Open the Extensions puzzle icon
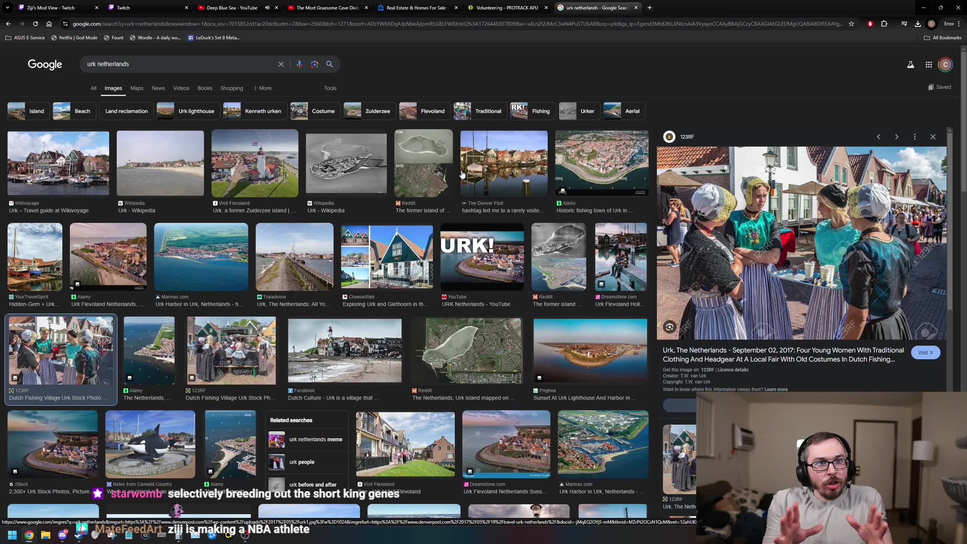967x544 pixels. pyautogui.click(x=884, y=24)
